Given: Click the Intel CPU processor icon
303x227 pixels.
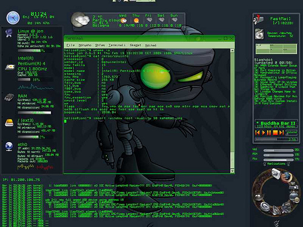Looking at the screenshot, I should pyautogui.click(x=10, y=67).
